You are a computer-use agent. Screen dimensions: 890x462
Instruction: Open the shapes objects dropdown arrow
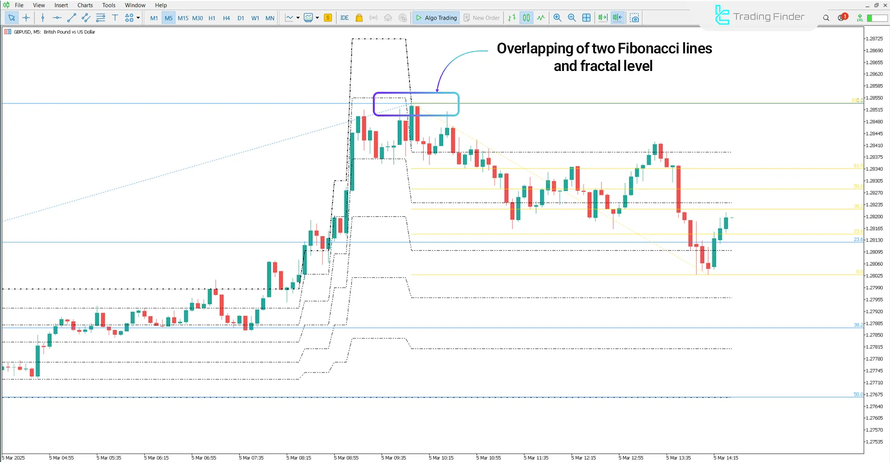point(138,18)
